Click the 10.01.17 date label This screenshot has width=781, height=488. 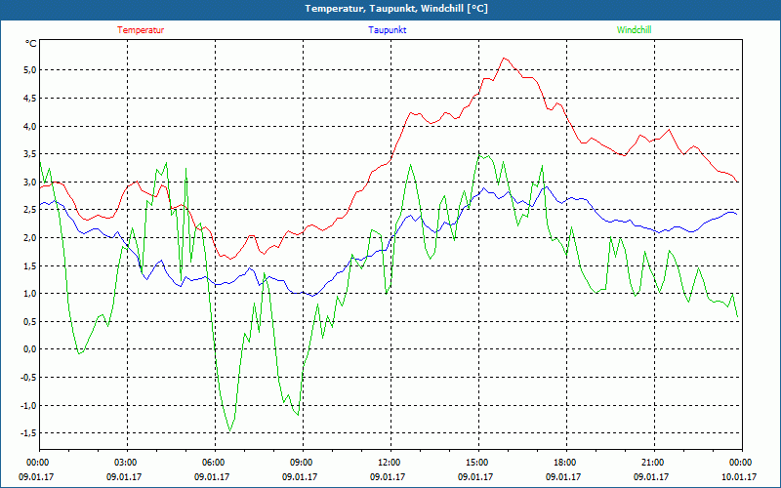739,476
